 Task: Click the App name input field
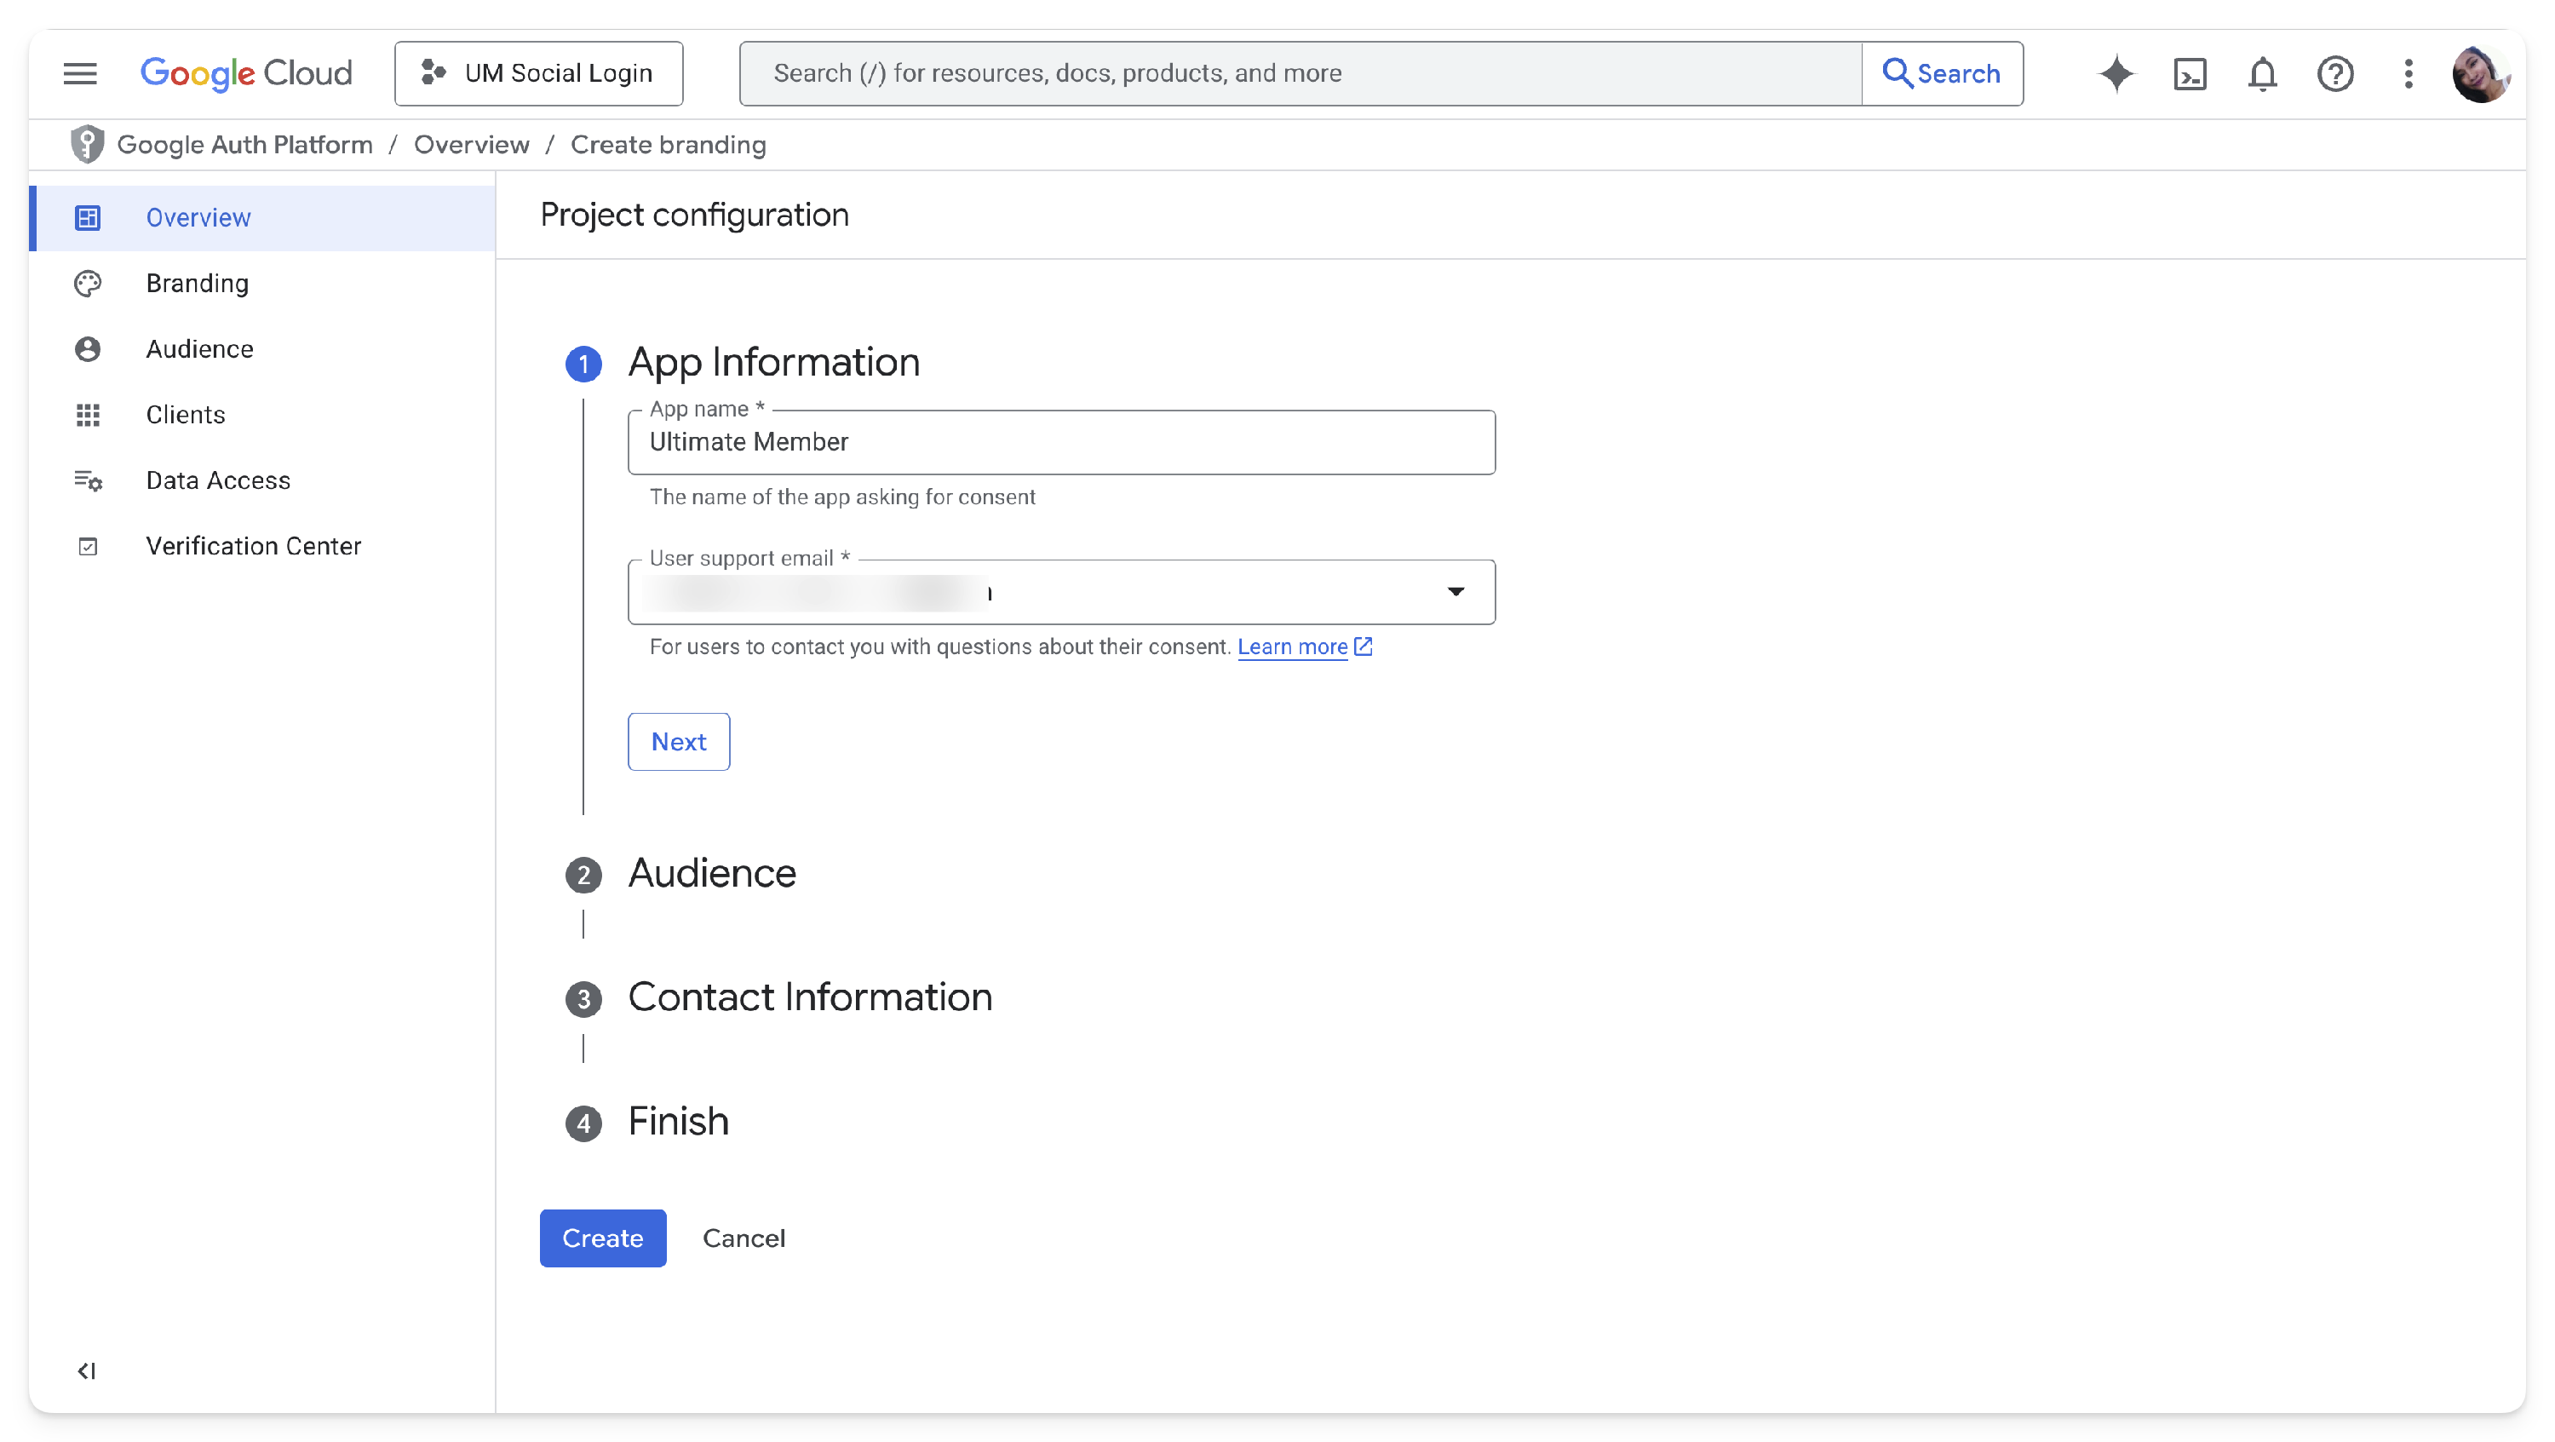pos(1060,442)
